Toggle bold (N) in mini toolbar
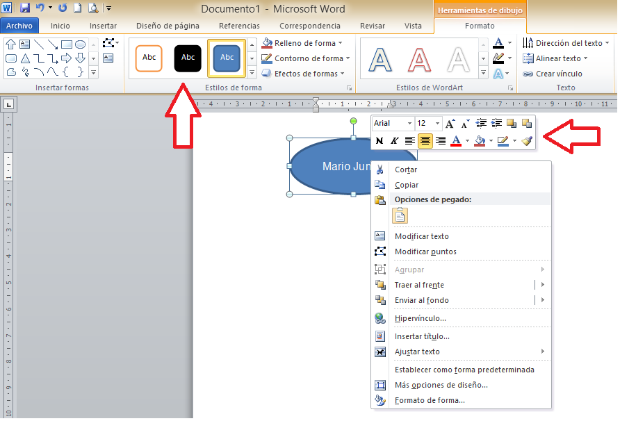Viewport: 620px width, 421px height. coord(380,141)
